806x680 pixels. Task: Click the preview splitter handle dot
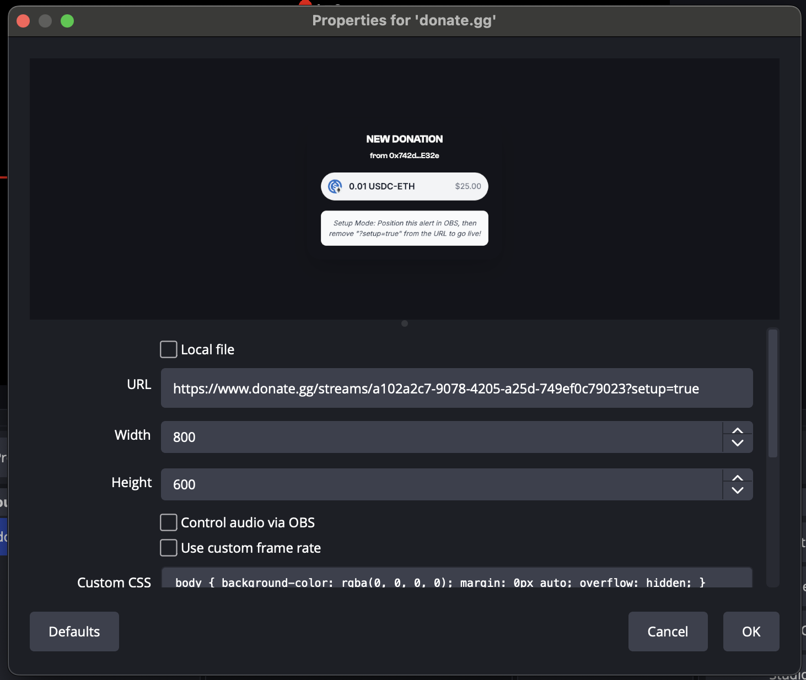[405, 323]
